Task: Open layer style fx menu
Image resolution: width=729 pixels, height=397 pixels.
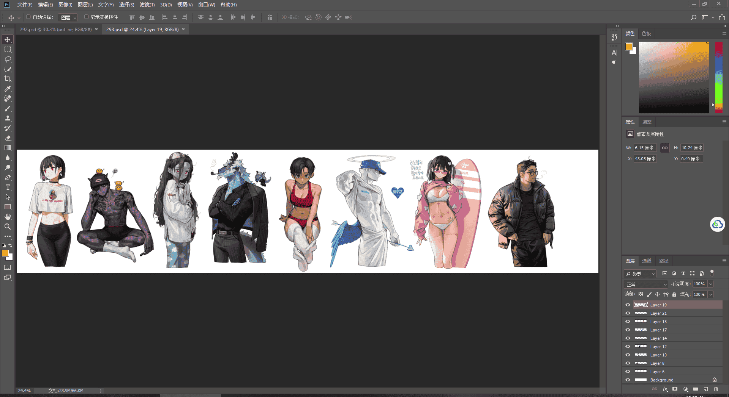Action: (665, 389)
